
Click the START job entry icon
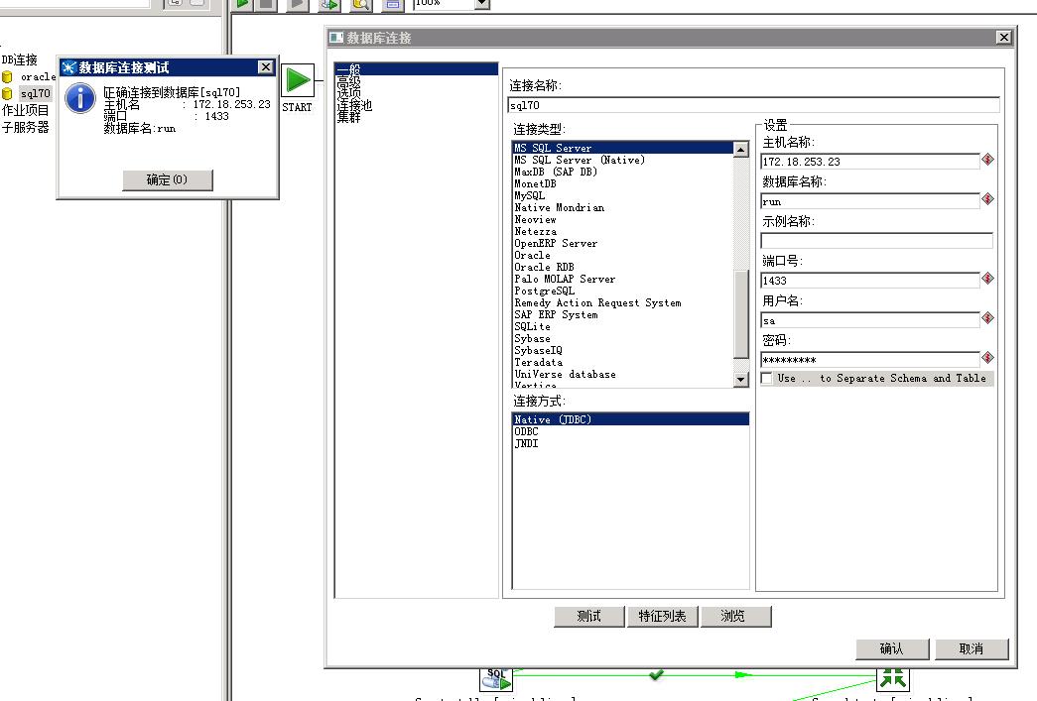tap(298, 80)
